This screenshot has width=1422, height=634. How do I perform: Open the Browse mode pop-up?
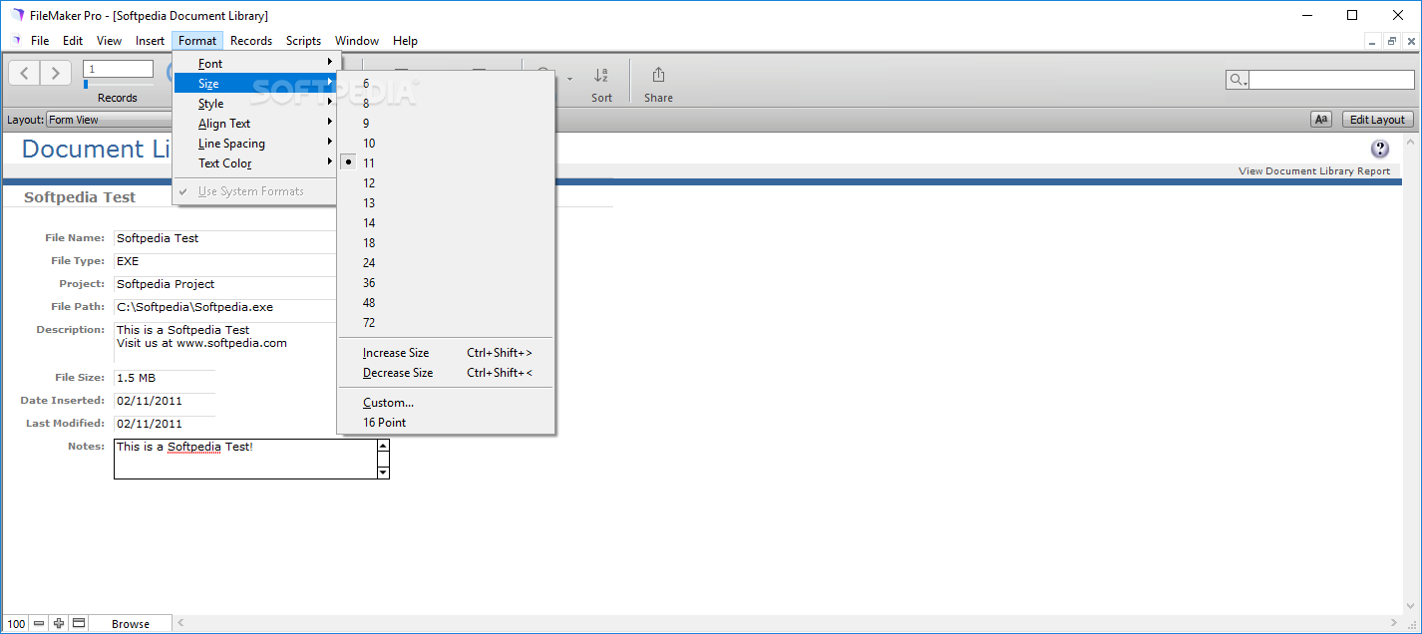coord(131,624)
